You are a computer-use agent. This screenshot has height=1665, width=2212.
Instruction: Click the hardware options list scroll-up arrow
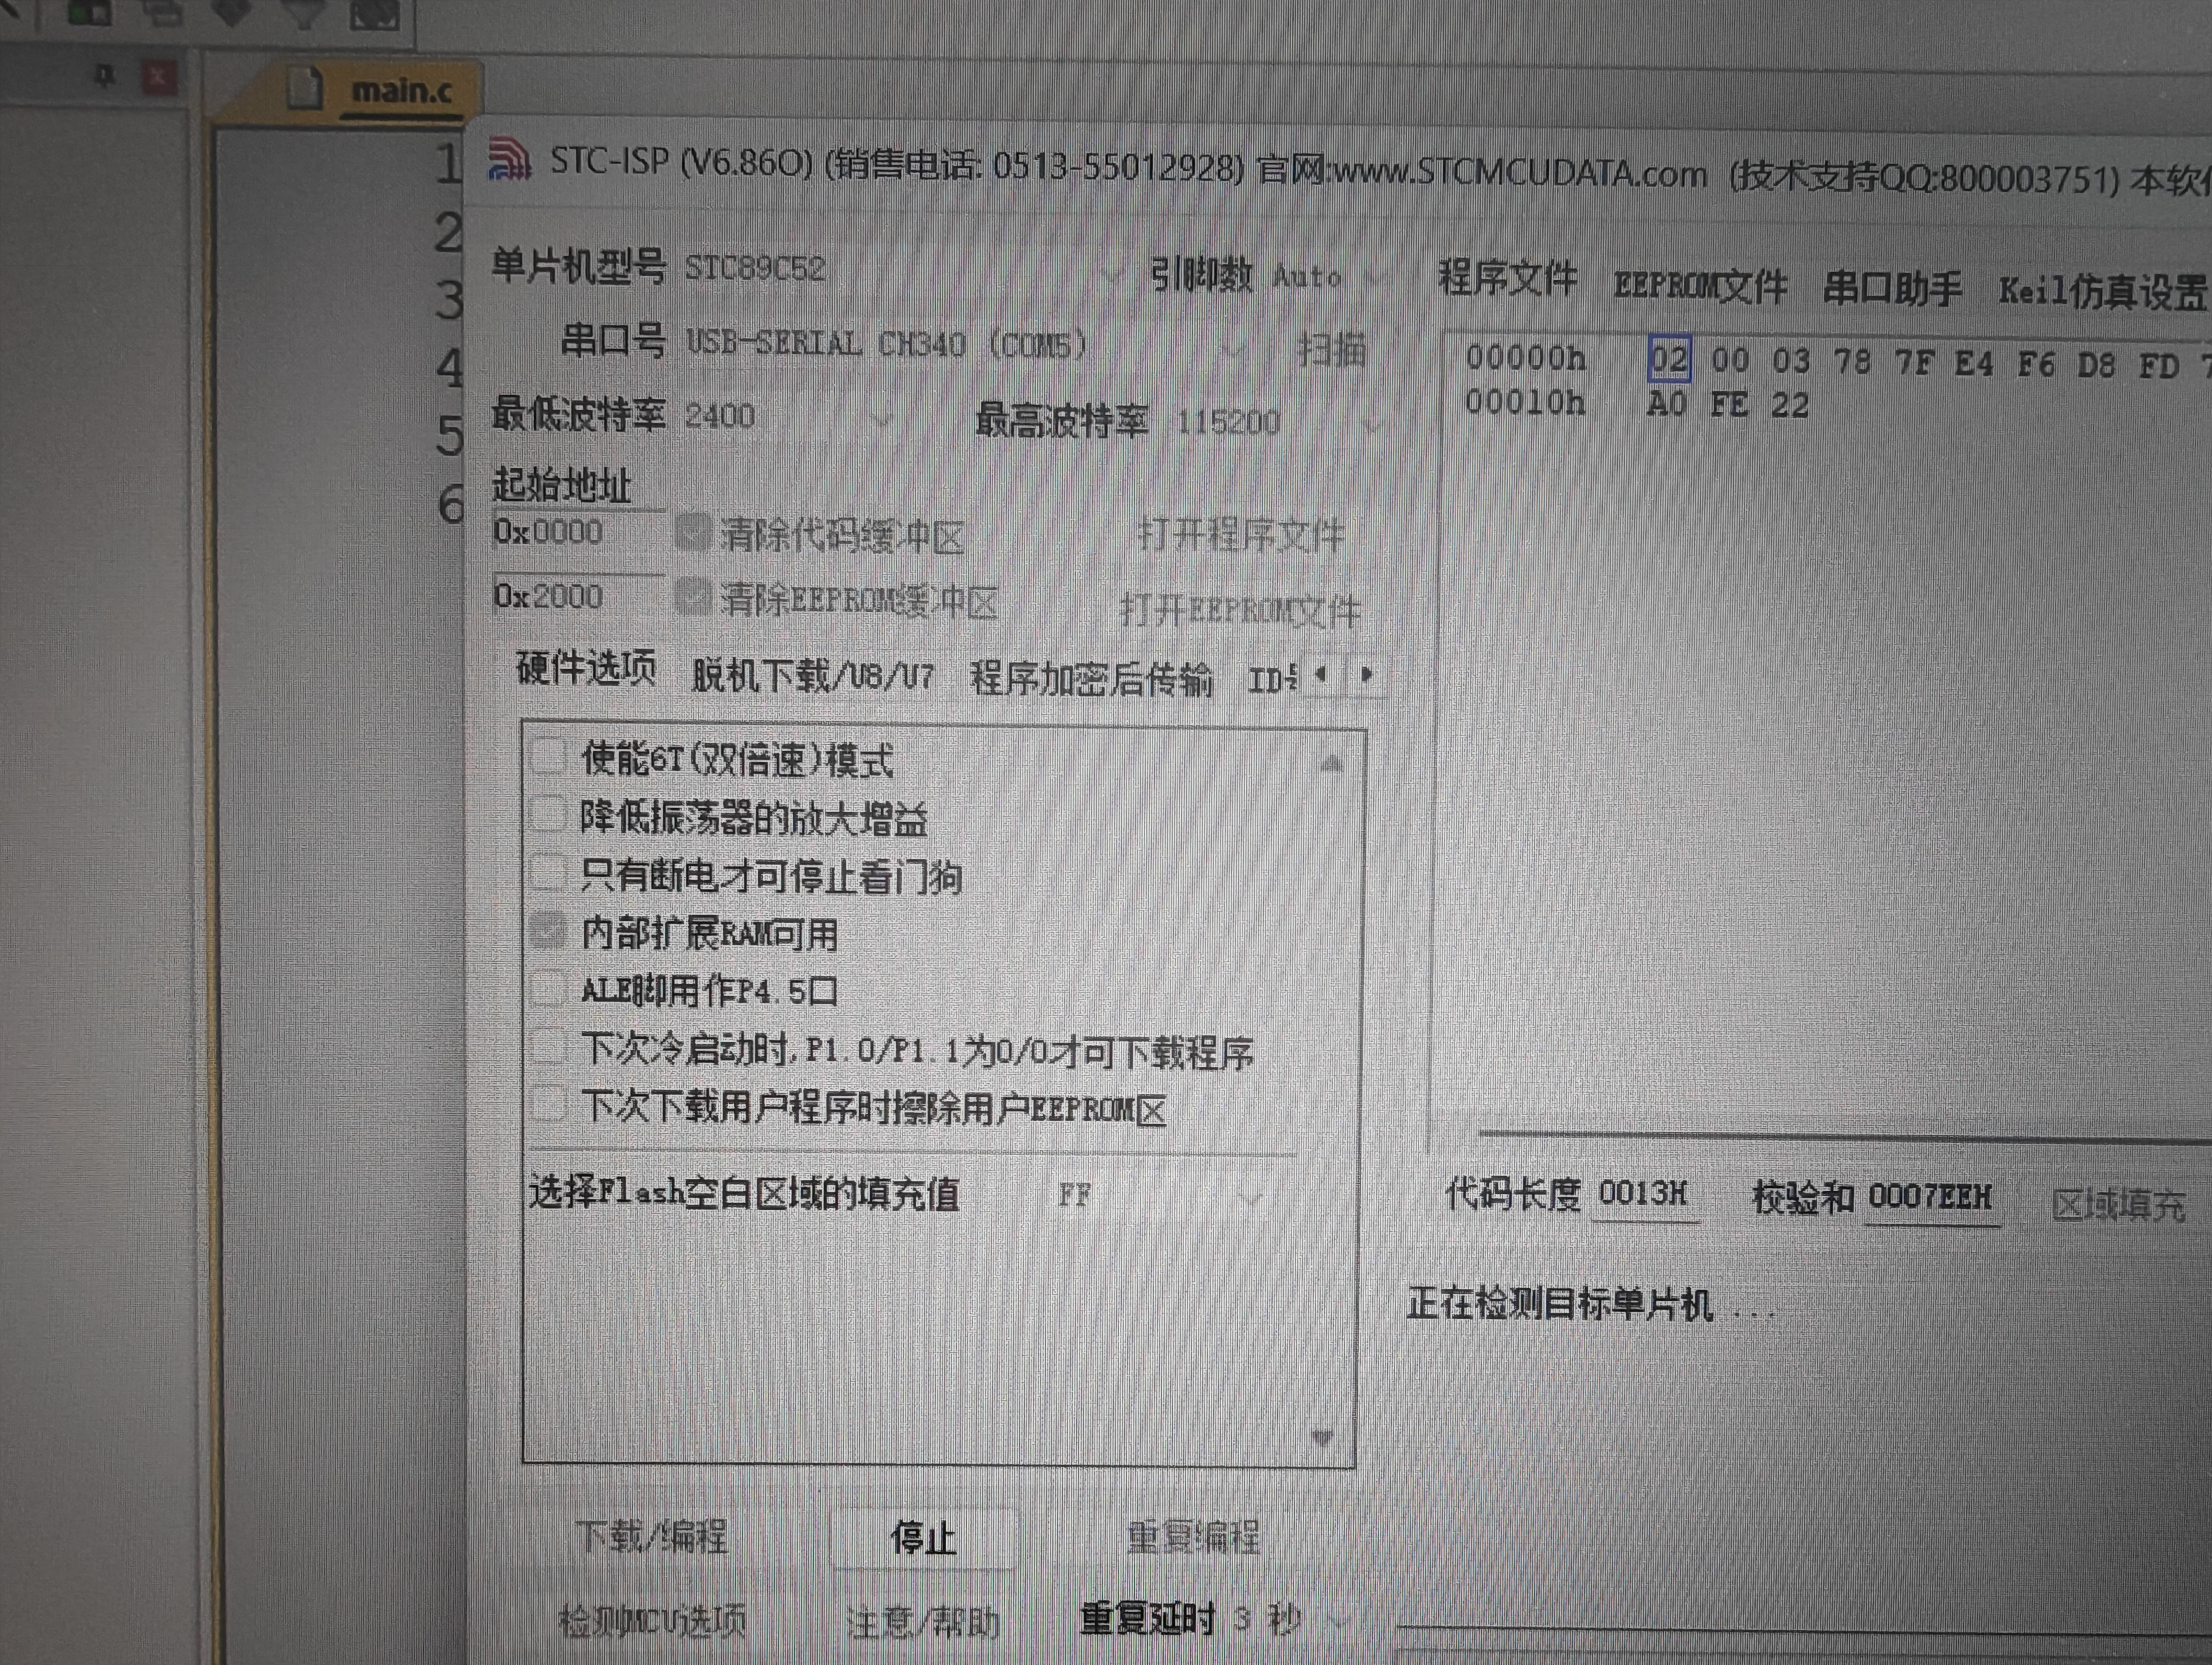tap(1330, 765)
